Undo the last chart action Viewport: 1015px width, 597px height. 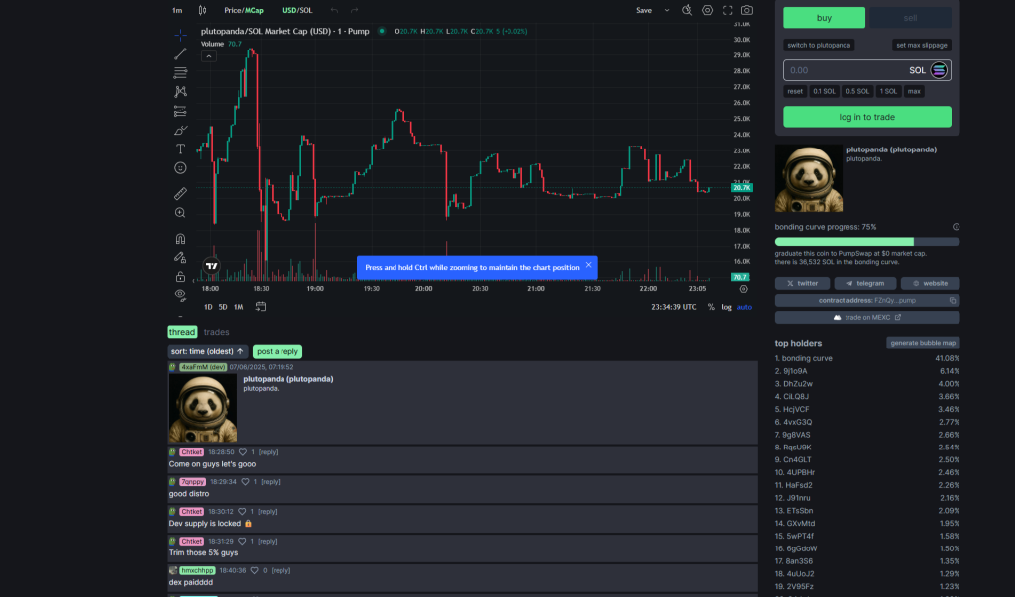[x=334, y=10]
